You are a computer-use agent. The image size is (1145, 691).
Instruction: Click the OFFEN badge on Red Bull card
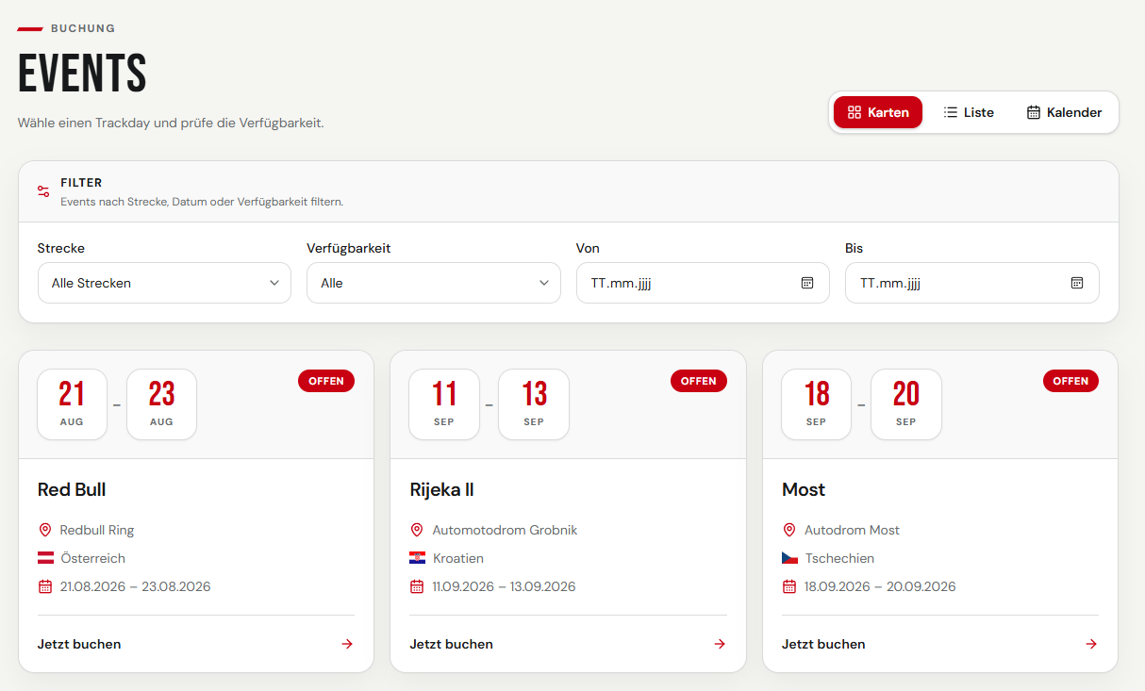coord(326,381)
